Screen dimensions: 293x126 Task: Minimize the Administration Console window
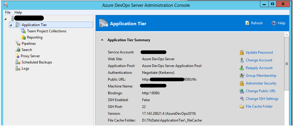point(264,4)
